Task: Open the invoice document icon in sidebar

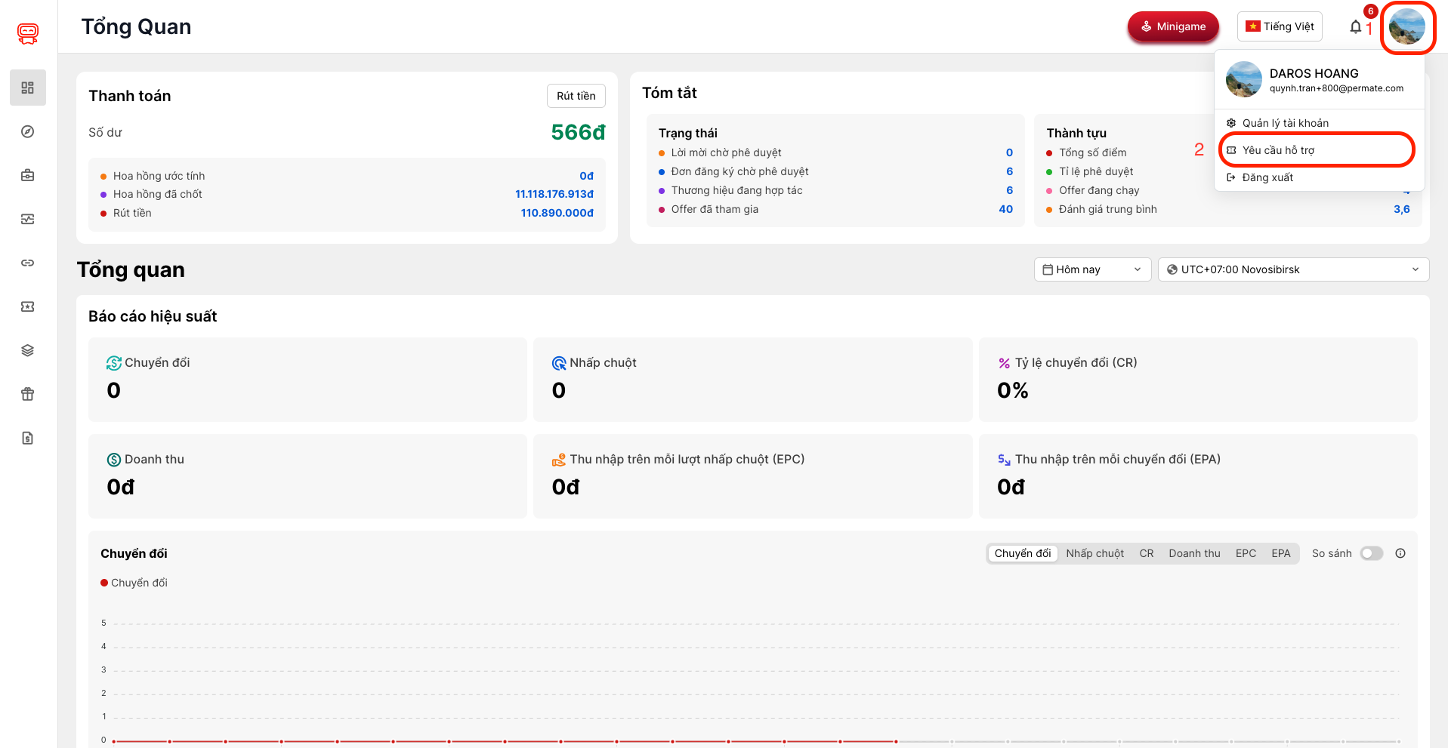Action: [x=28, y=438]
